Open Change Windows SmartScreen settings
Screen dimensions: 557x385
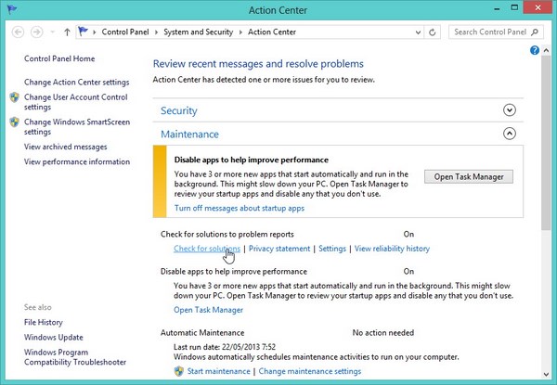pos(77,127)
